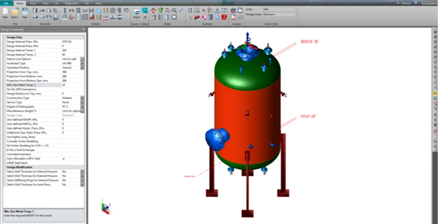This screenshot has height=224, width=438.
Task: Open the Degree of Radiography dropdown
Action: tap(82, 107)
